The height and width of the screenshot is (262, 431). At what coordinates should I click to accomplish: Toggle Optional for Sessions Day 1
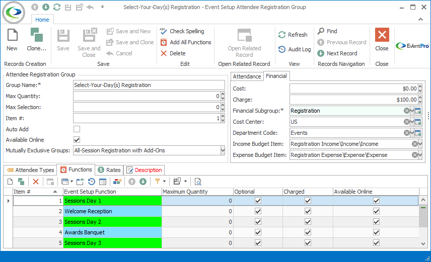(x=258, y=201)
